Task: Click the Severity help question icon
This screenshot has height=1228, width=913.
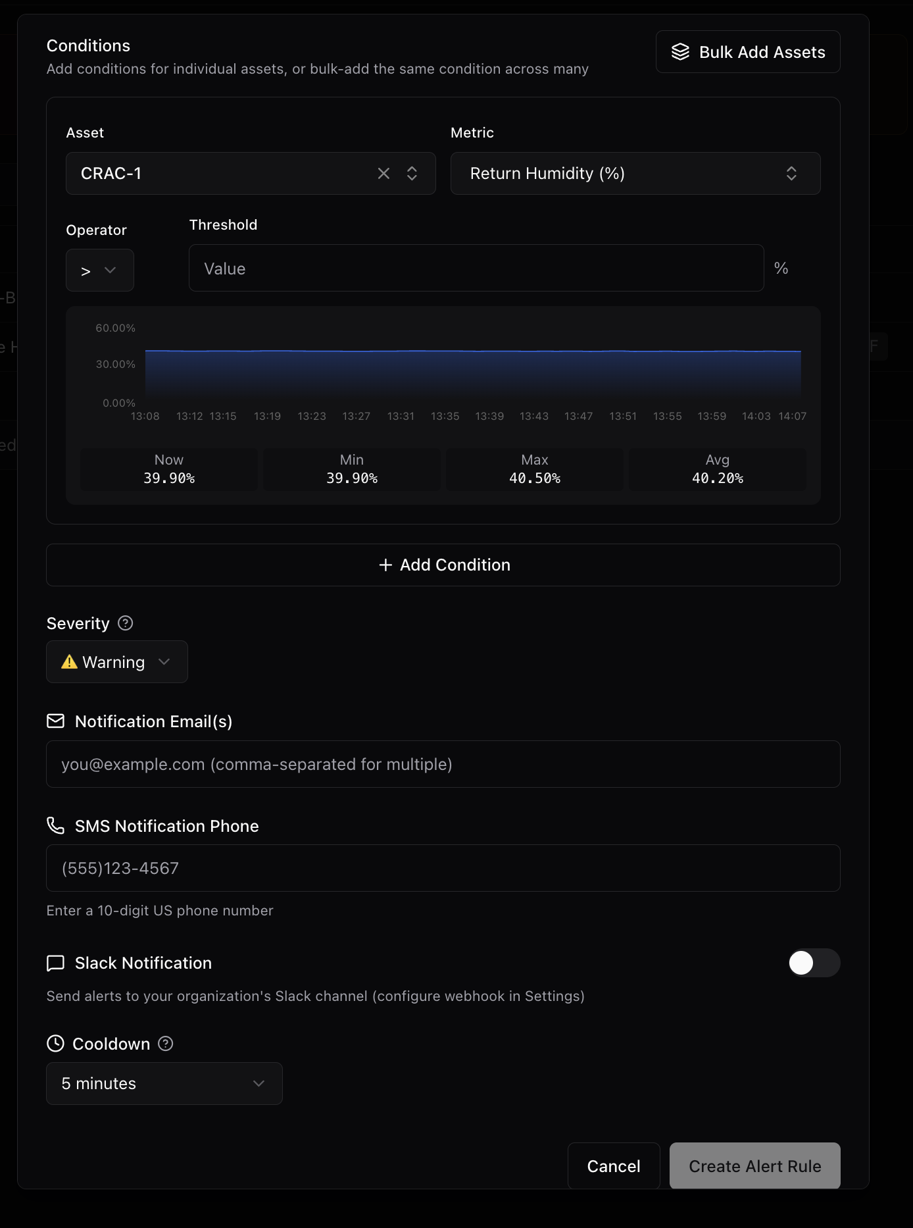Action: point(125,623)
